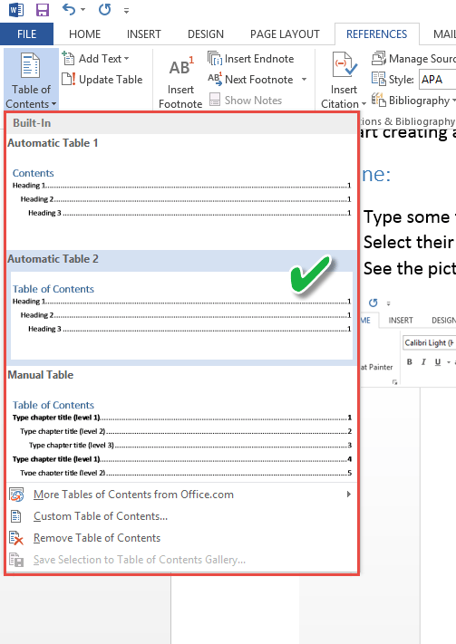This screenshot has width=456, height=644.
Task: Choose Remove Table of Contents
Action: 97,538
